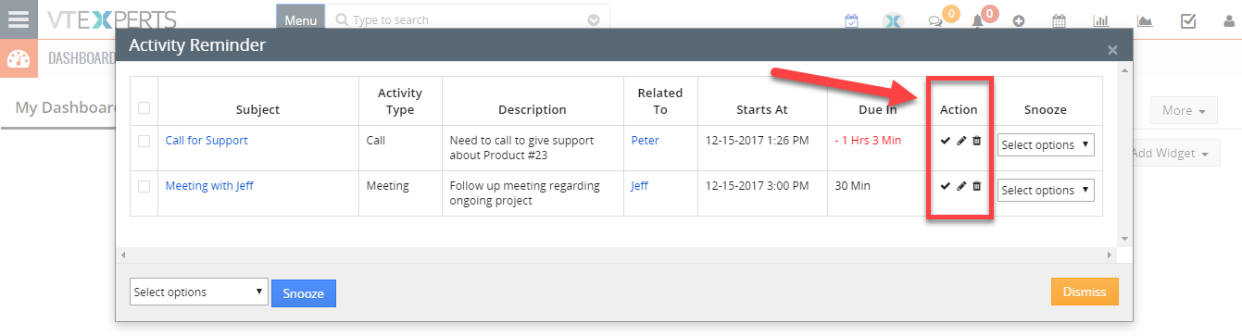1242x336 pixels.
Task: Open the comments chat bubble icon
Action: click(935, 21)
